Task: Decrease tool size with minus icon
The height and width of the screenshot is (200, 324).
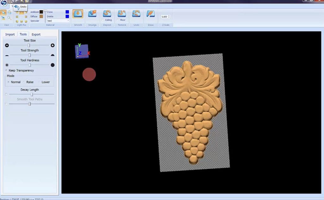Action: (x=7, y=45)
